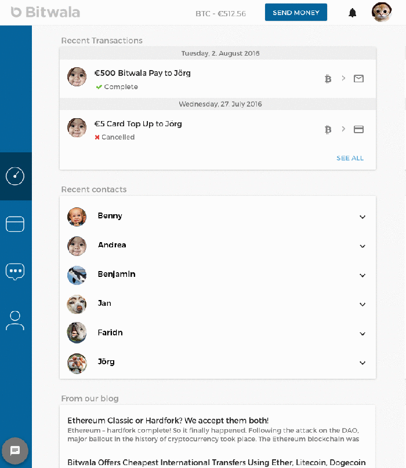
Task: Select contact name Andrea
Action: [112, 245]
